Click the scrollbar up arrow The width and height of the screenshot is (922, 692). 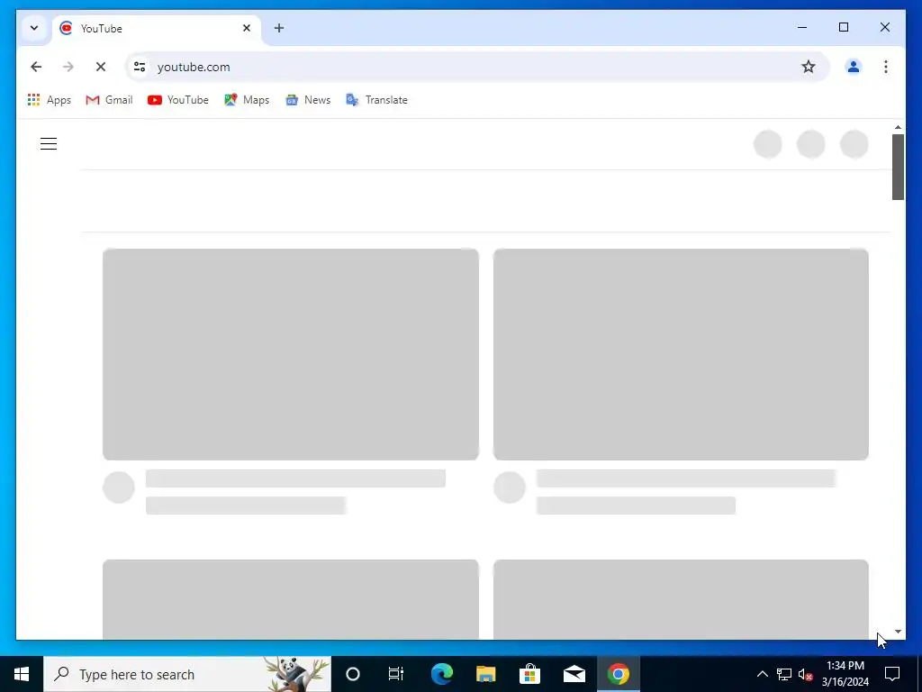(x=898, y=127)
